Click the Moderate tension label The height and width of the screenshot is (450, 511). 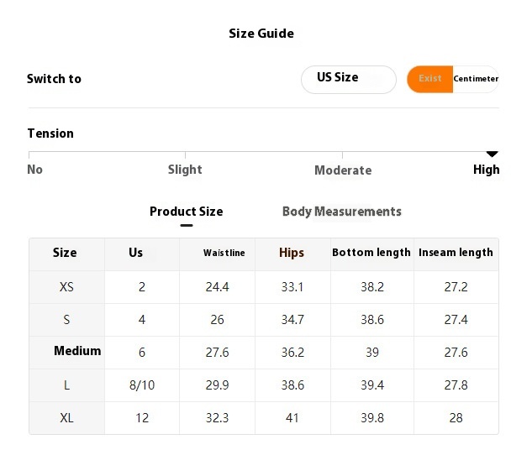point(343,170)
